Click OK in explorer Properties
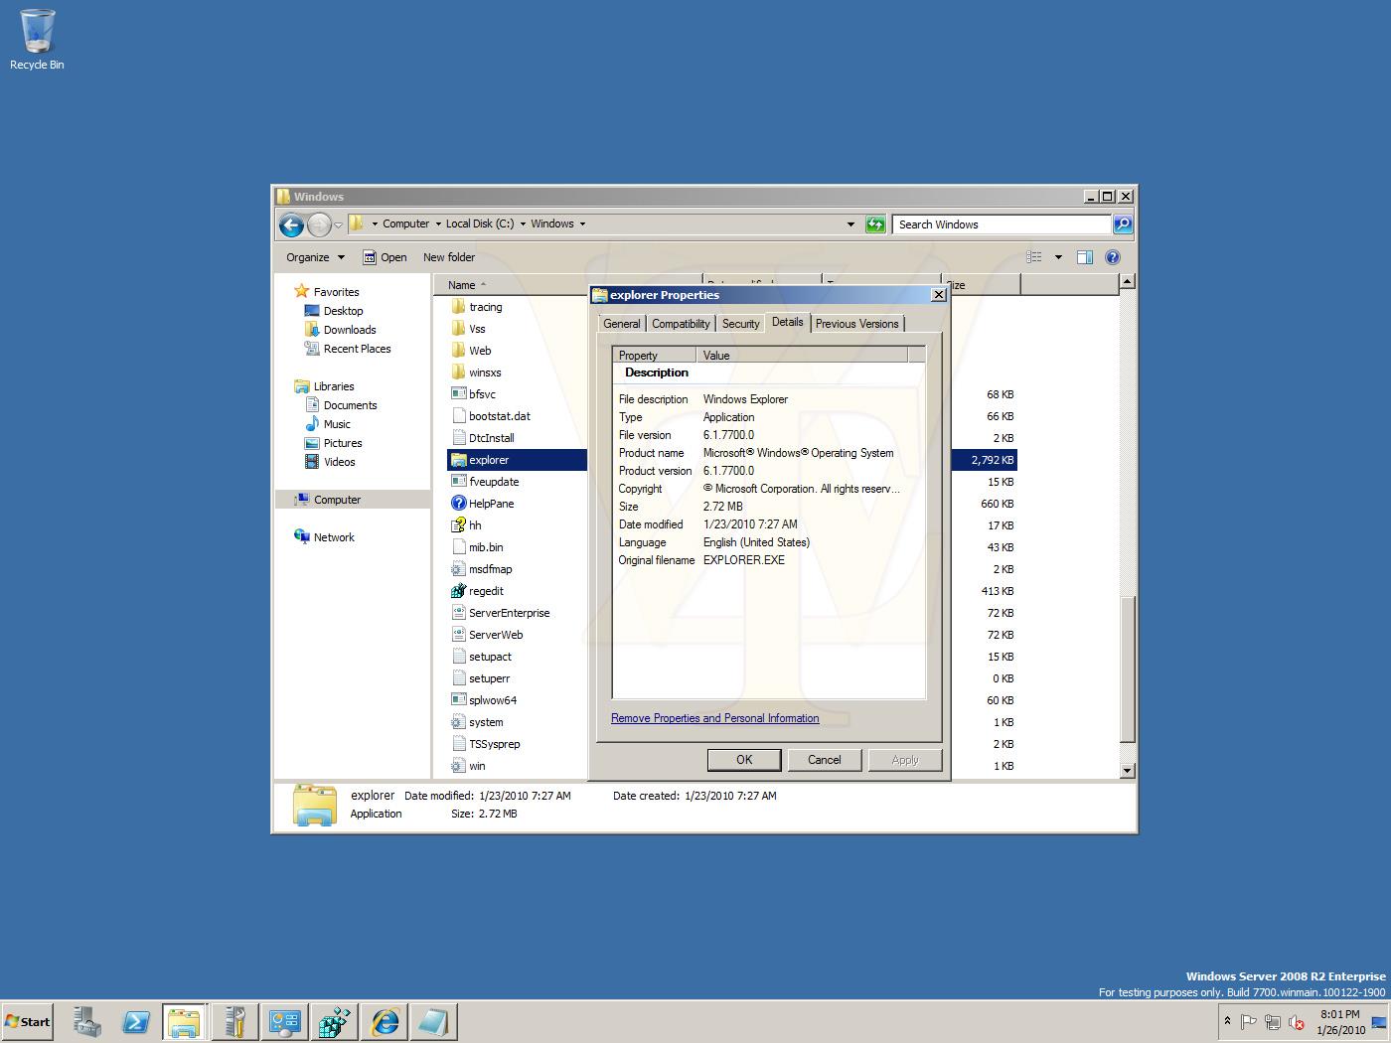The width and height of the screenshot is (1391, 1043). 744,760
